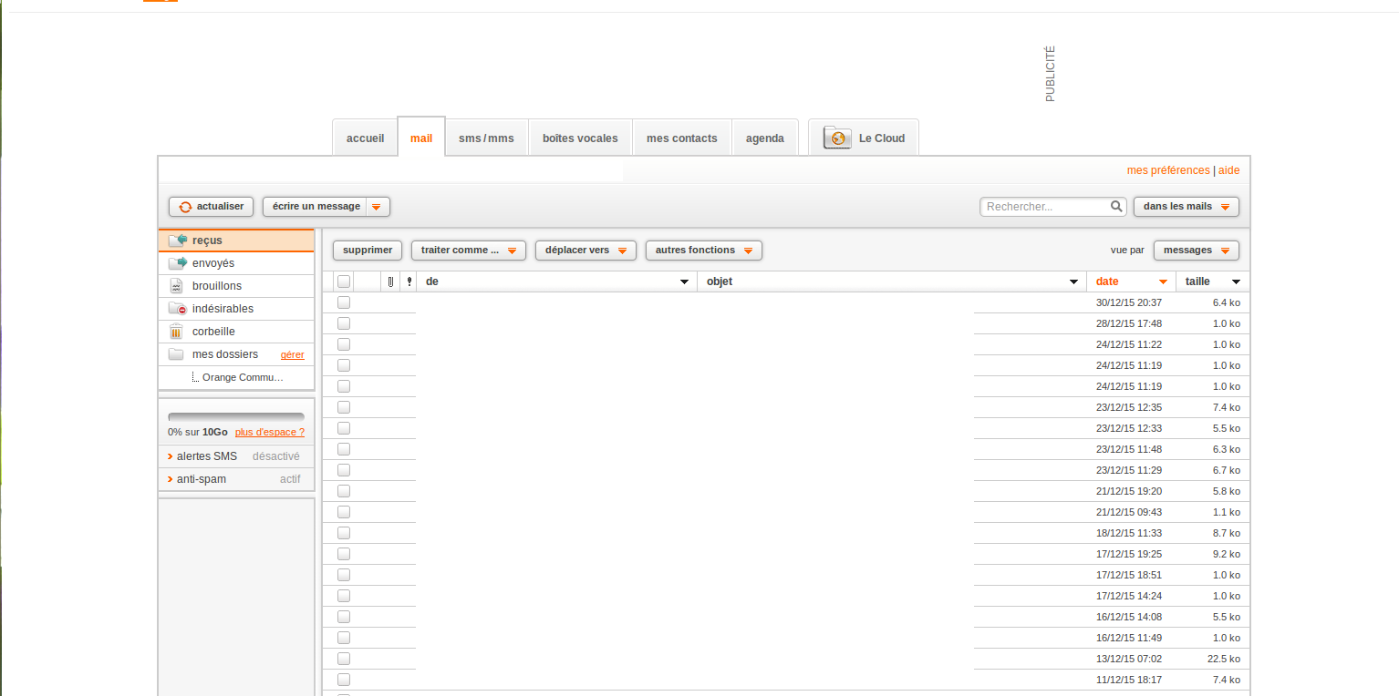Open the reçus inbox folder icon

coord(178,241)
